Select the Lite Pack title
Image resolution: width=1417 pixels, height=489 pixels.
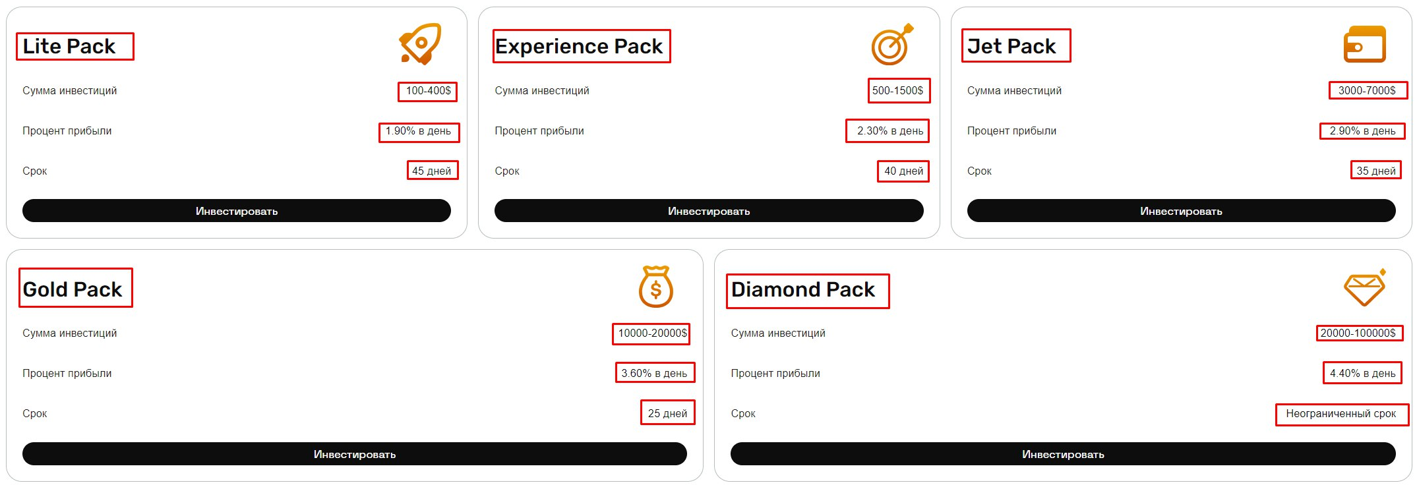coord(69,46)
